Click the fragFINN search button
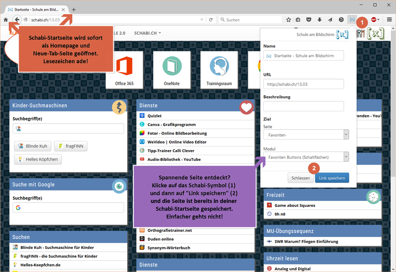Viewport: 396px width, 272px height. [71, 146]
